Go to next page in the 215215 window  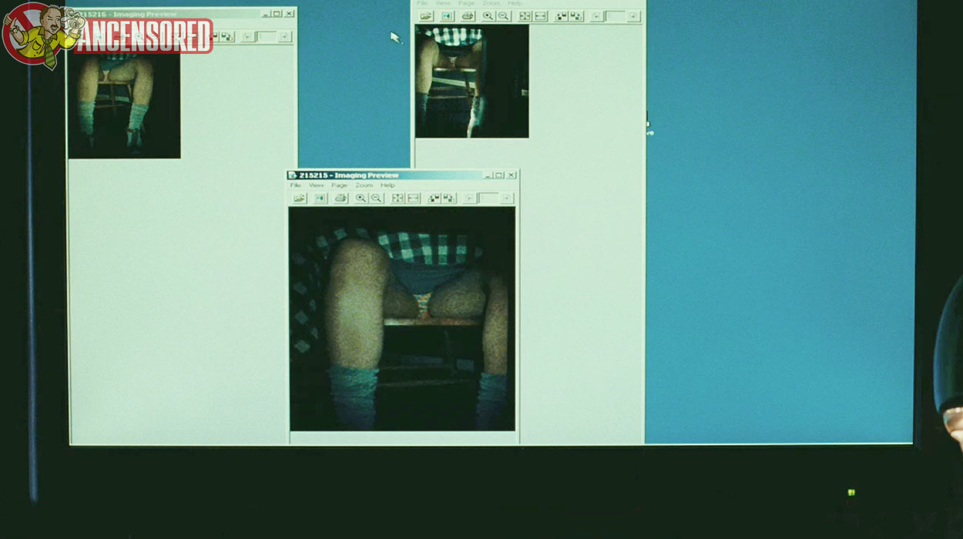click(506, 199)
